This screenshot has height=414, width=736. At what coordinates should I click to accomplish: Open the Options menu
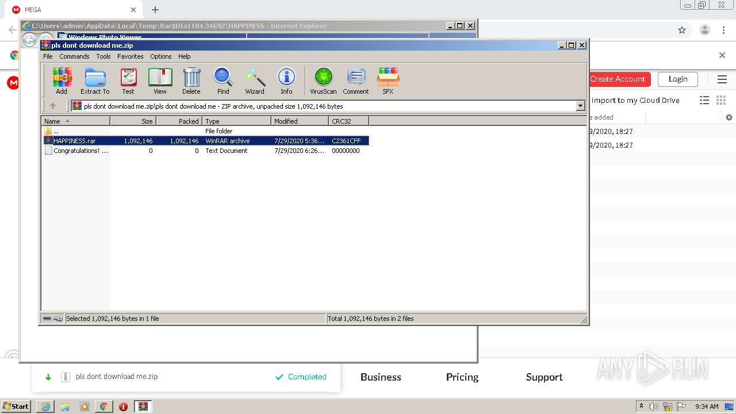(161, 56)
